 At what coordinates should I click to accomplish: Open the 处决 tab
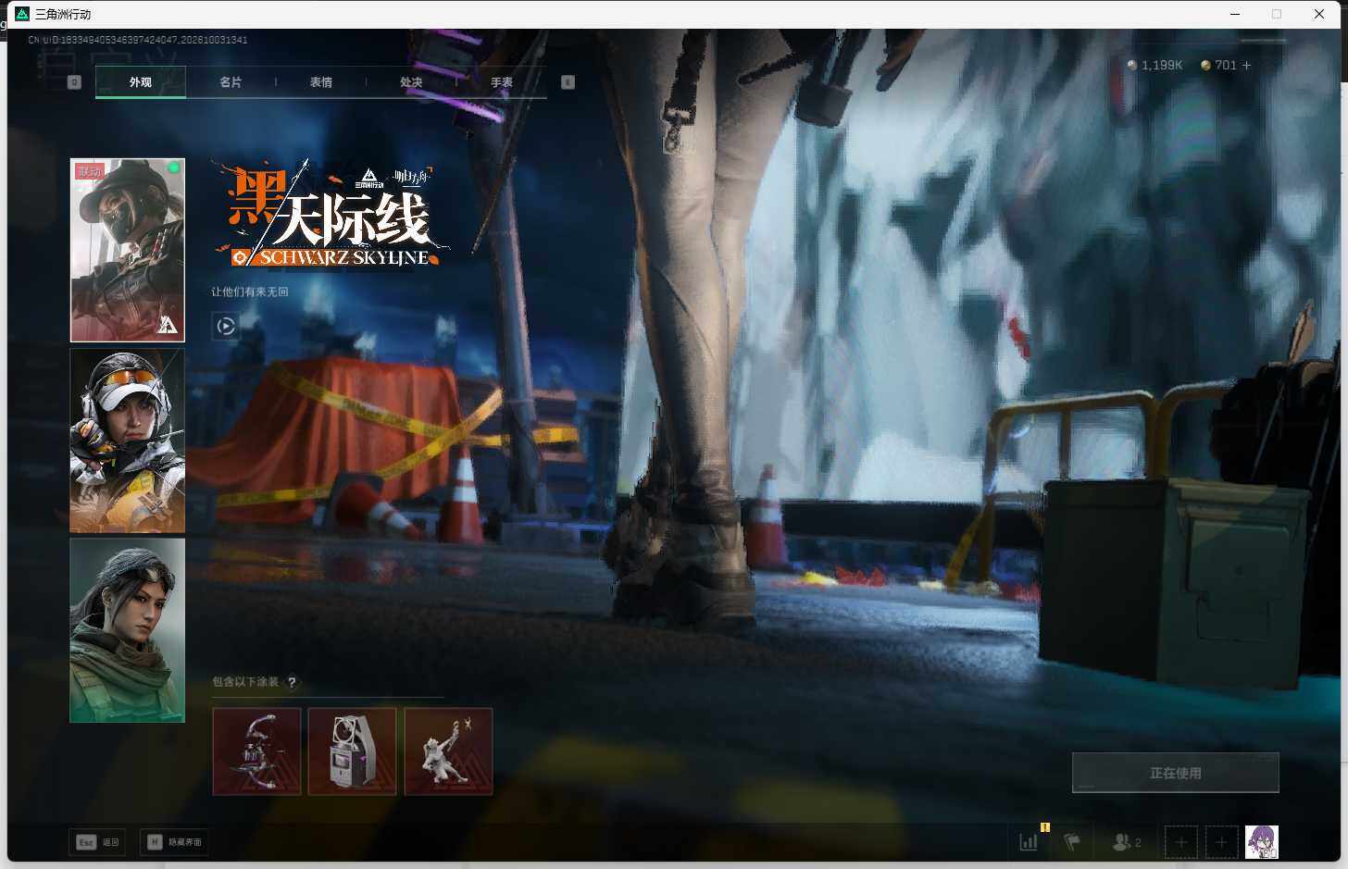point(411,82)
